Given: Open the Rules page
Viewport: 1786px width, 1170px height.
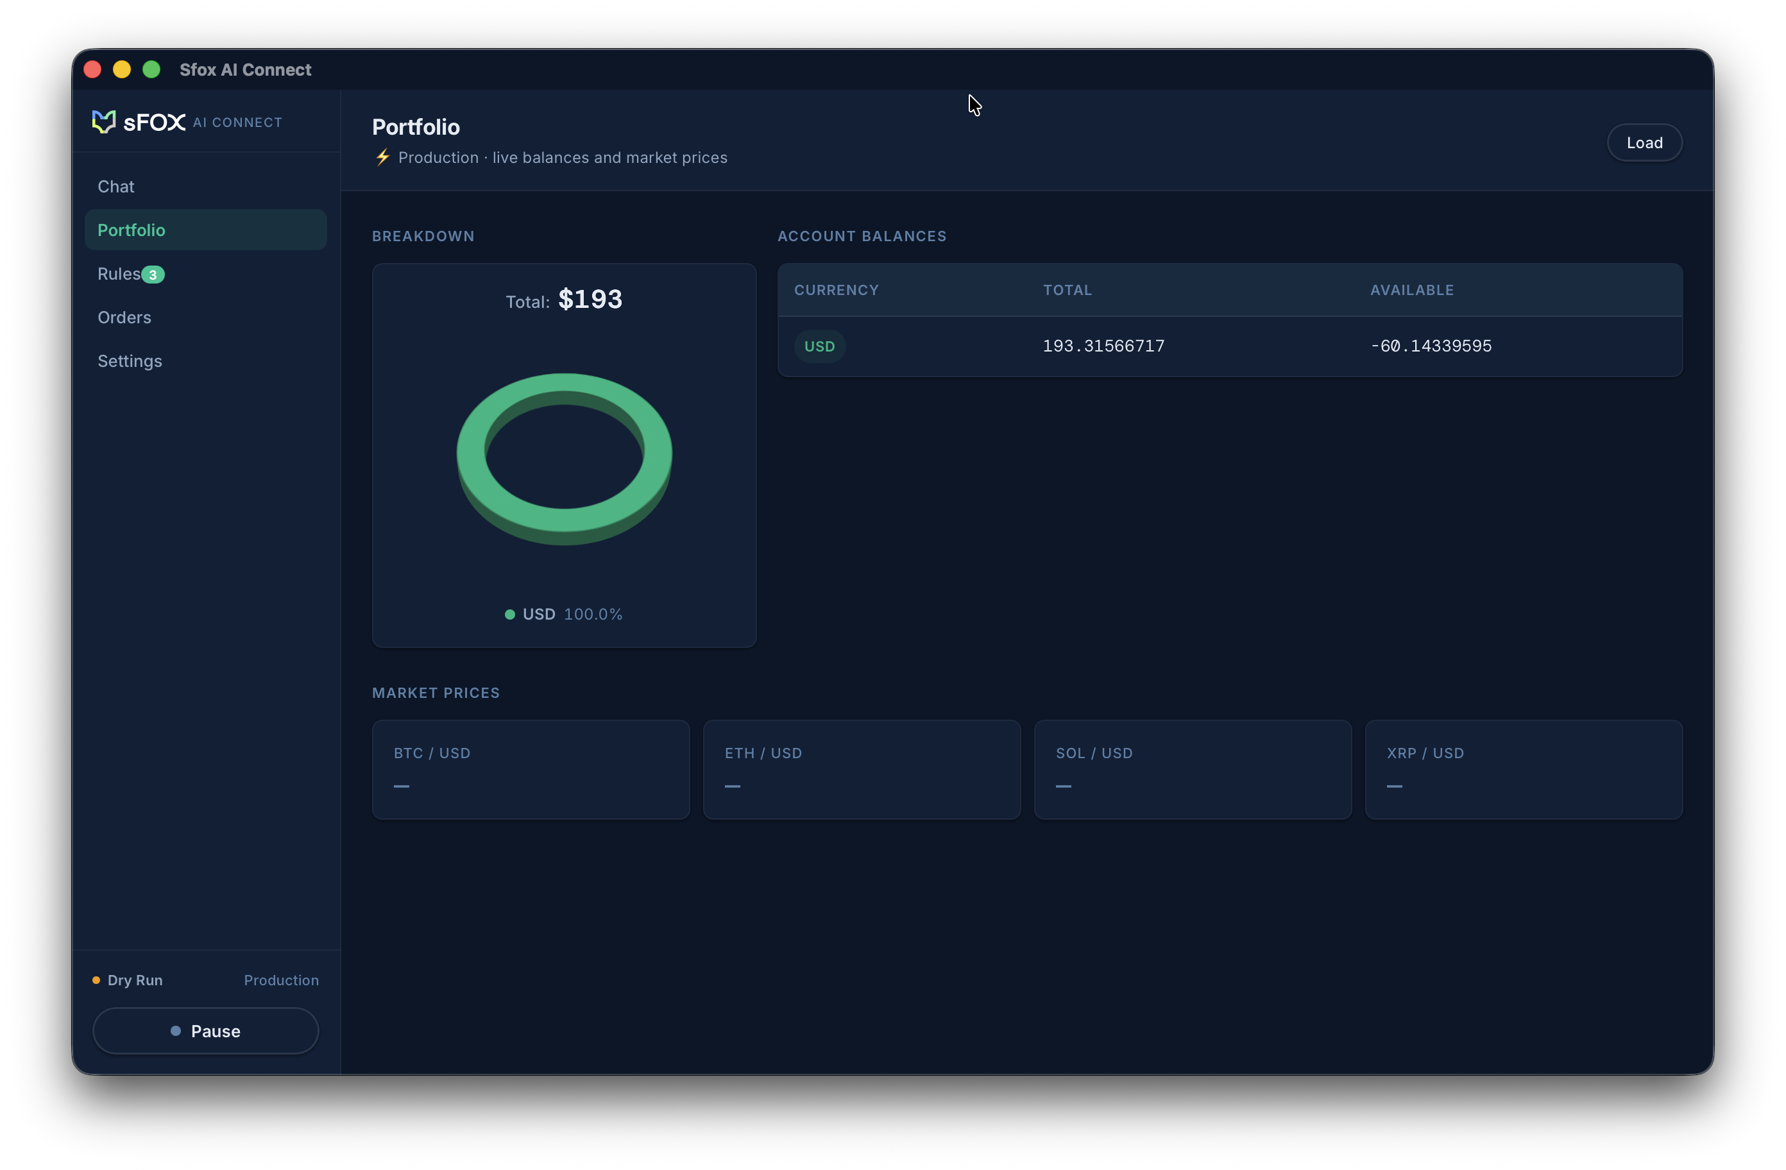Looking at the screenshot, I should (x=206, y=274).
